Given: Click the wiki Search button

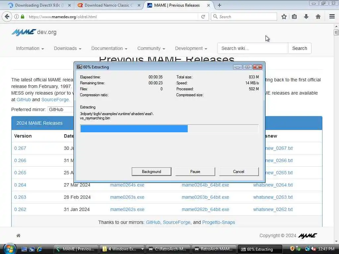Looking at the screenshot, I should click(299, 48).
